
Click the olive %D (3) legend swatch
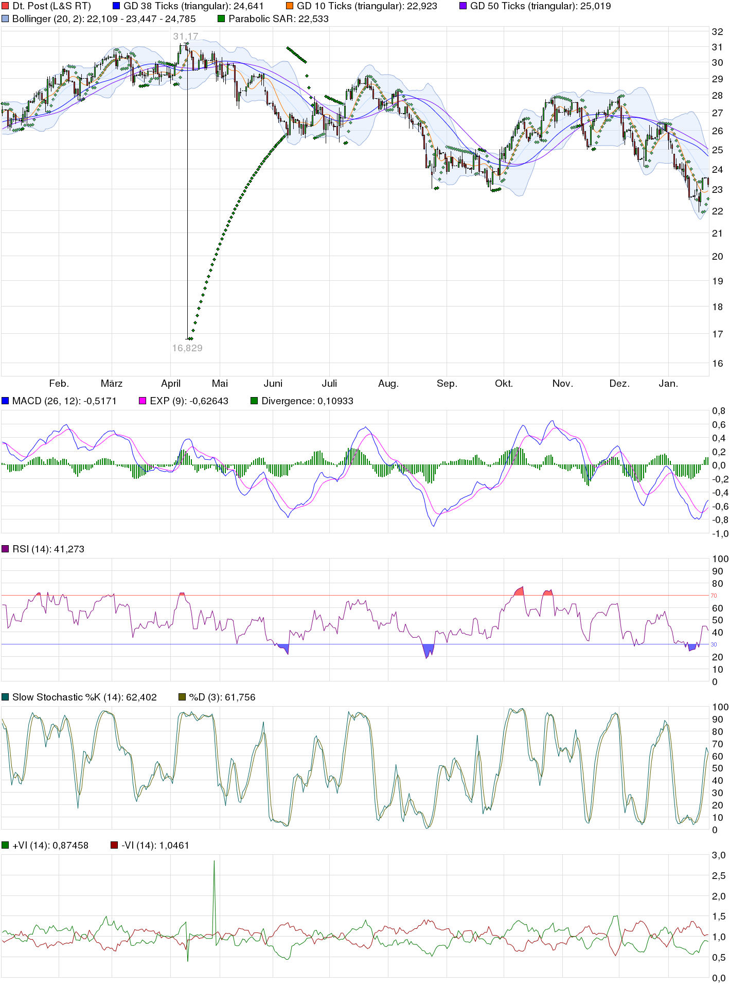click(x=182, y=697)
